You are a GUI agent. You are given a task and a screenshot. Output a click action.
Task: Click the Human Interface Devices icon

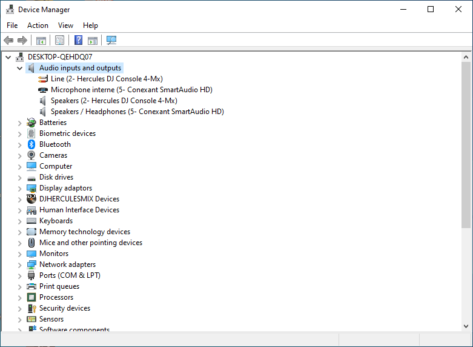pos(31,210)
